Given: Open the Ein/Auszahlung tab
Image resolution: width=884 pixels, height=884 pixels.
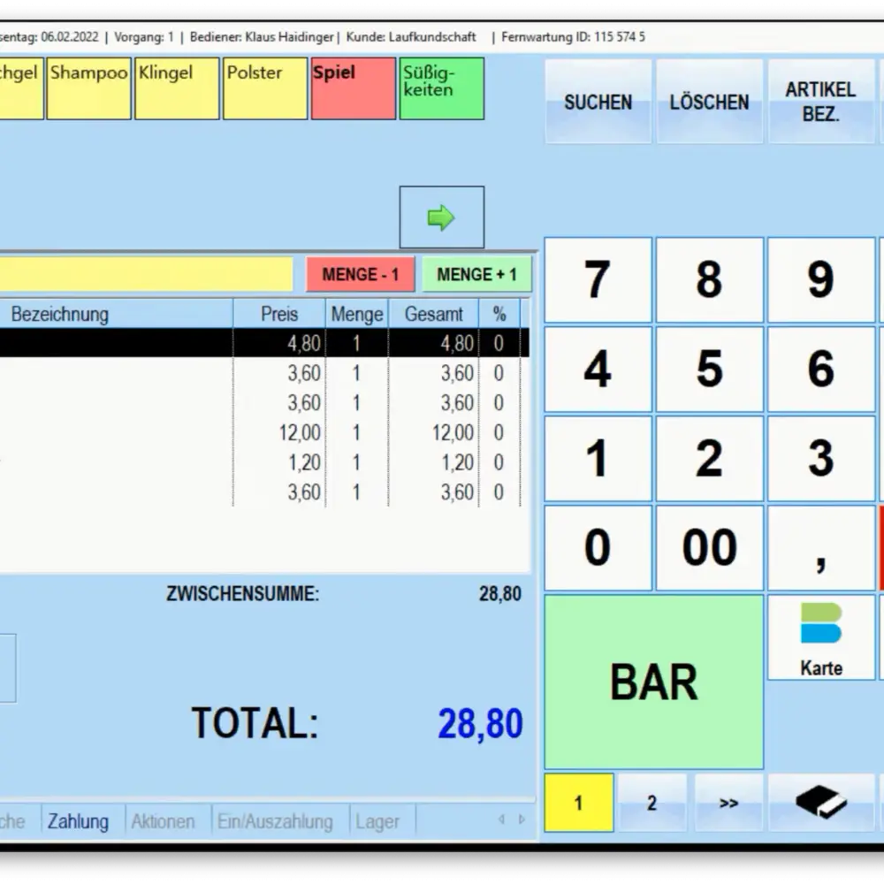Looking at the screenshot, I should (275, 821).
